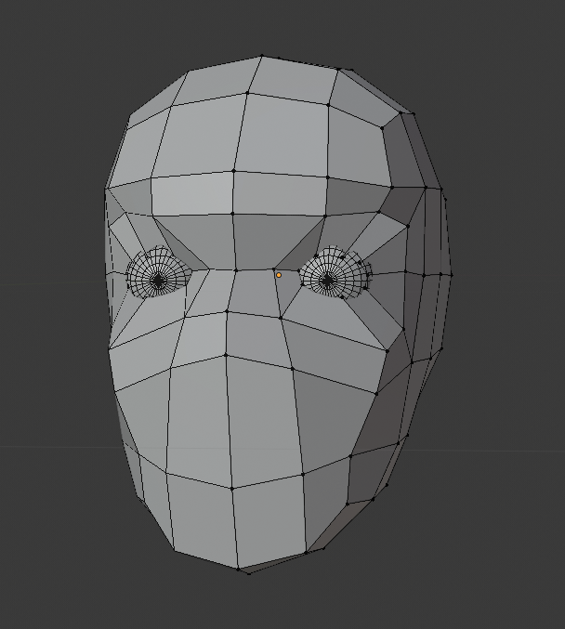Select the orange highlighted vertex between the eyes
The width and height of the screenshot is (565, 629).
(279, 275)
